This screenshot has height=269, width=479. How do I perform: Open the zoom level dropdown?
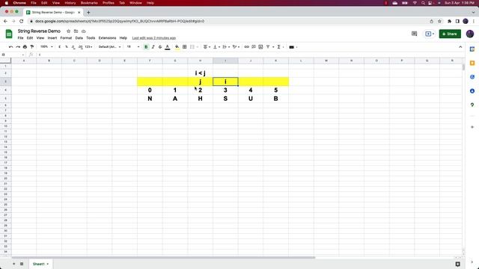click(46, 47)
